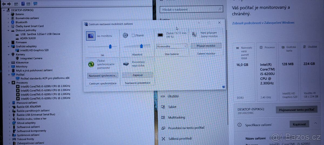Click the Integrated Camera device icon
The height and width of the screenshot is (145, 324).
tap(18, 58)
